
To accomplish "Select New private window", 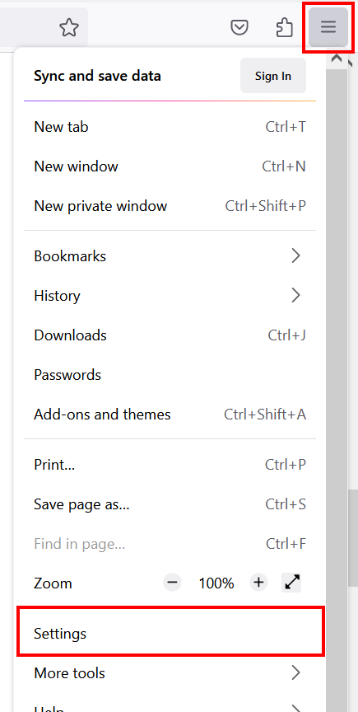I will 170,206.
